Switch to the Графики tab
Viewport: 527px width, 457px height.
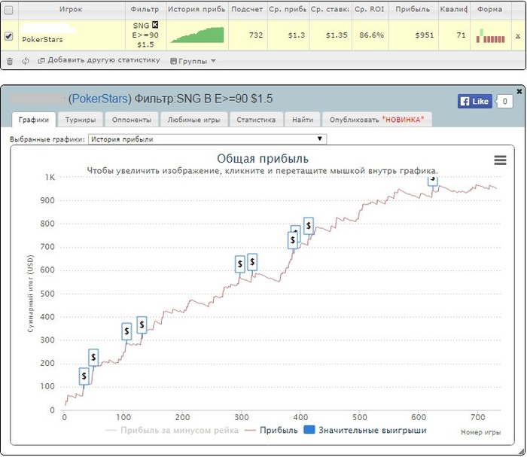point(34,120)
